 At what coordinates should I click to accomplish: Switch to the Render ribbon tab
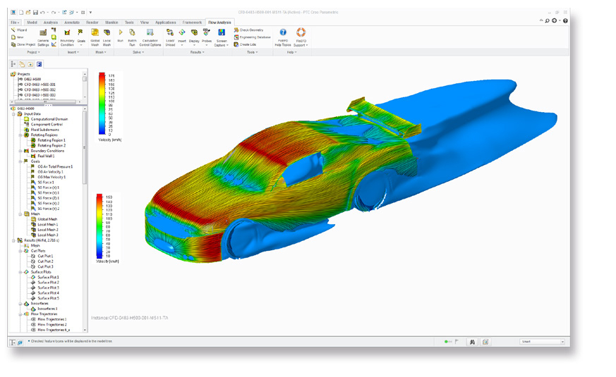coord(92,23)
